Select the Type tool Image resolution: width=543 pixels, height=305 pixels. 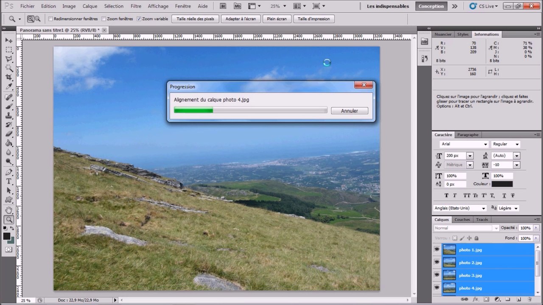coord(8,181)
